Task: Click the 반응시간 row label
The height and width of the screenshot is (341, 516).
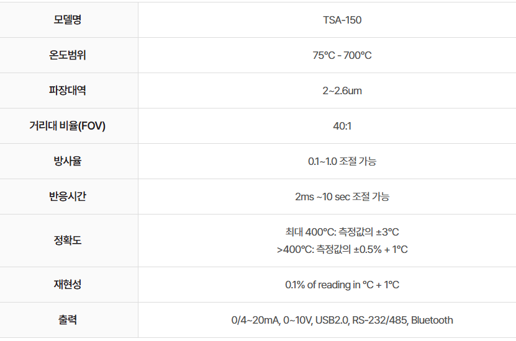Action: coord(68,197)
